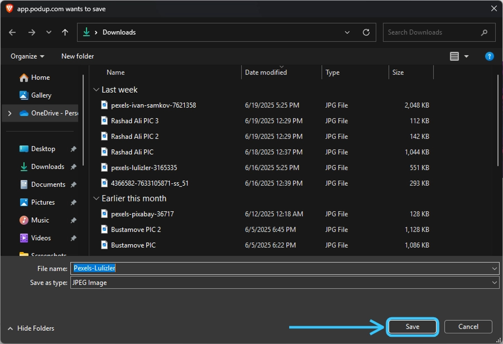The height and width of the screenshot is (344, 503).
Task: Click the view layout icon
Action: [x=454, y=56]
